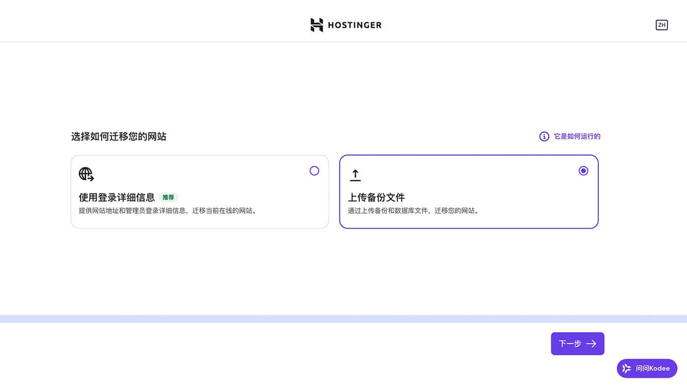687x392 pixels.
Task: Click the globe icon on the login details card
Action: click(x=85, y=174)
